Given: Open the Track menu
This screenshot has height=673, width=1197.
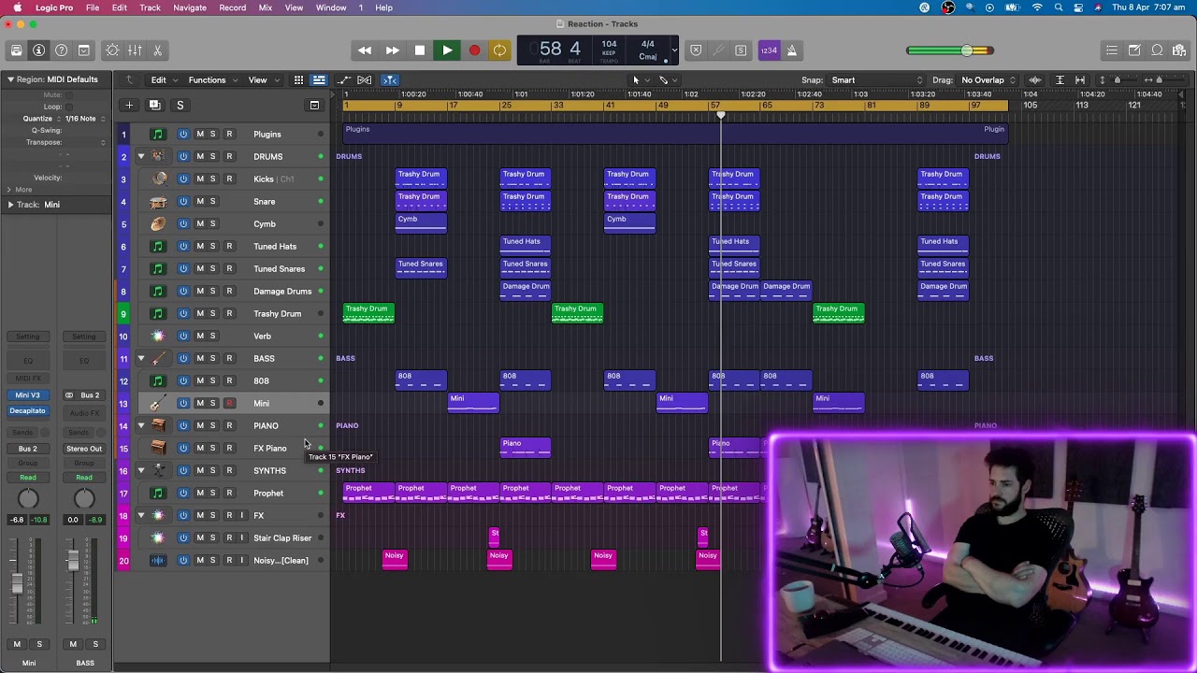Looking at the screenshot, I should [x=150, y=7].
